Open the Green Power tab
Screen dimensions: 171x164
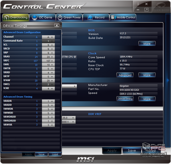coord(69,17)
